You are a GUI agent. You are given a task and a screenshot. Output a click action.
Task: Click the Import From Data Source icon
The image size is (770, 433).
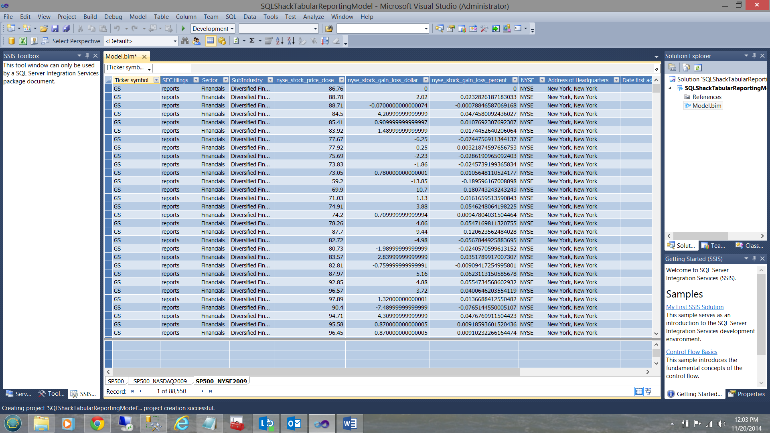click(x=12, y=41)
